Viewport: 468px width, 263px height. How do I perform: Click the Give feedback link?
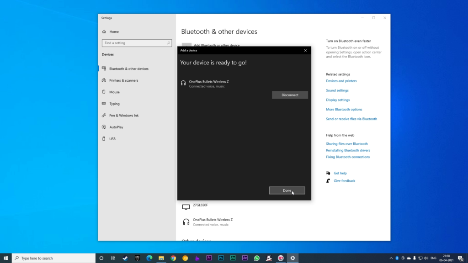(344, 181)
